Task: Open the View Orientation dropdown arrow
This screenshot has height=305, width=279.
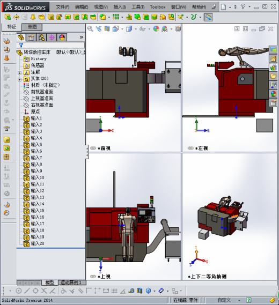Action: (x=122, y=29)
